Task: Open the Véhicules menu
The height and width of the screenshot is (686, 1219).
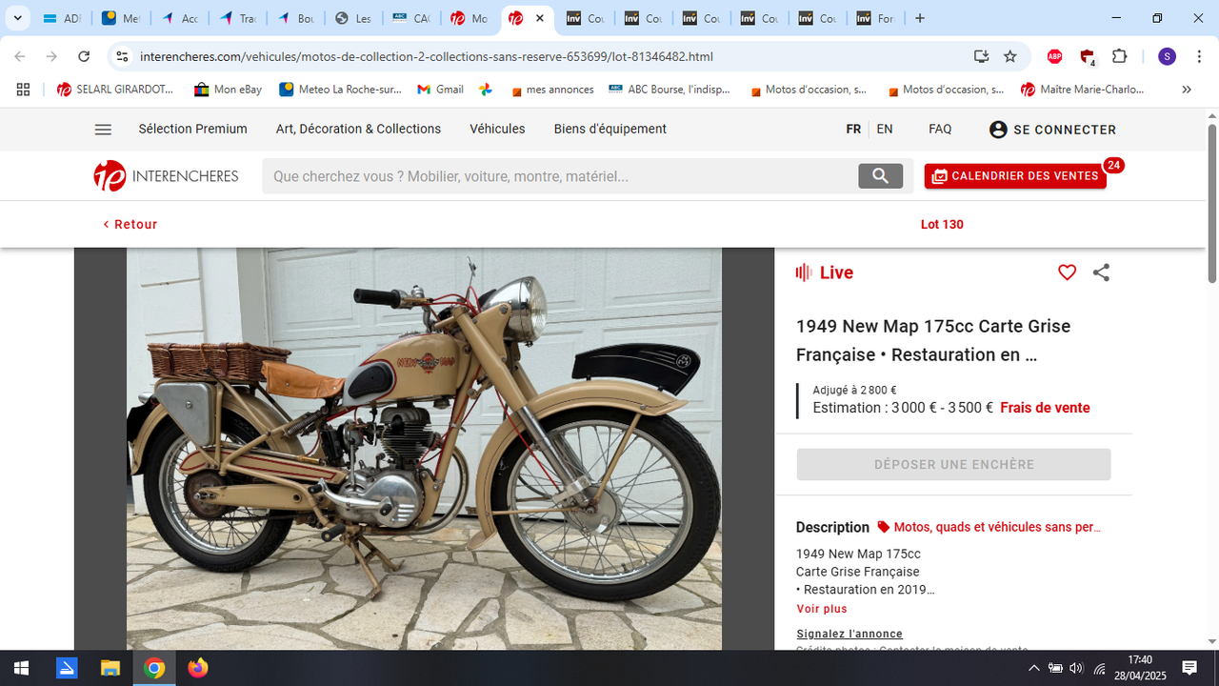Action: click(497, 129)
